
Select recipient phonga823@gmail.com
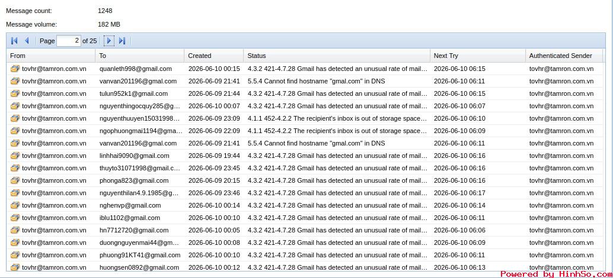(x=134, y=180)
